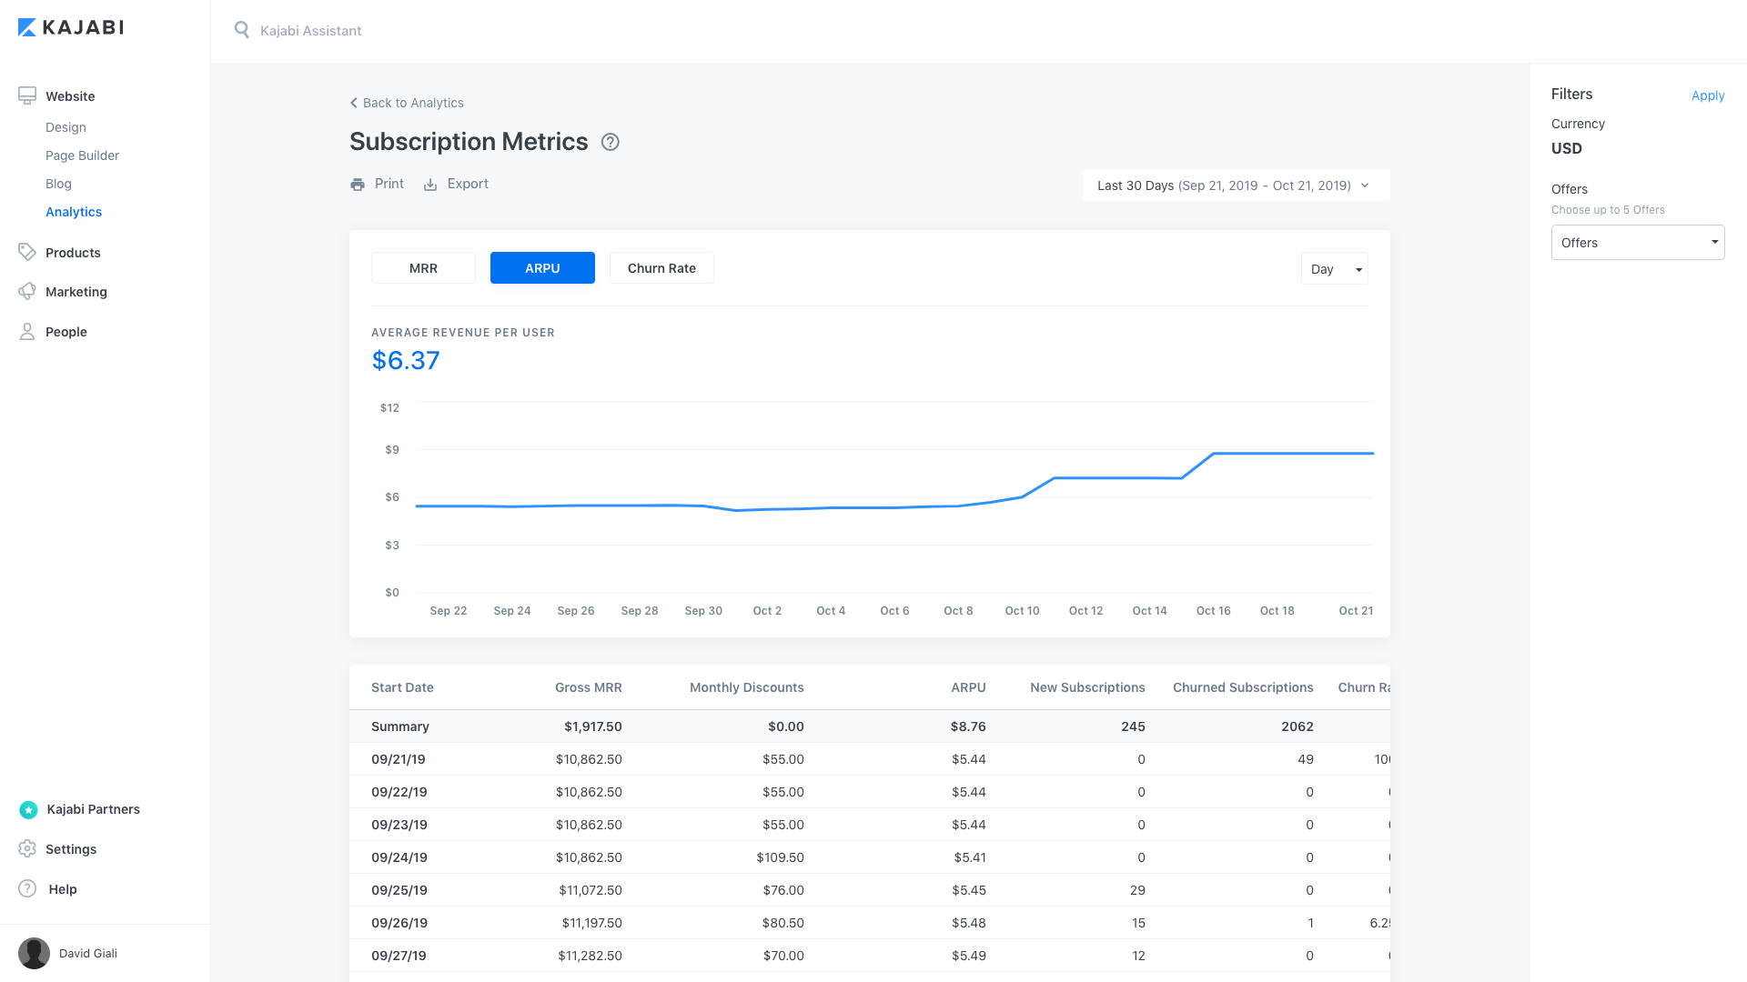This screenshot has height=982, width=1747.
Task: Apply the filters
Action: (x=1707, y=95)
